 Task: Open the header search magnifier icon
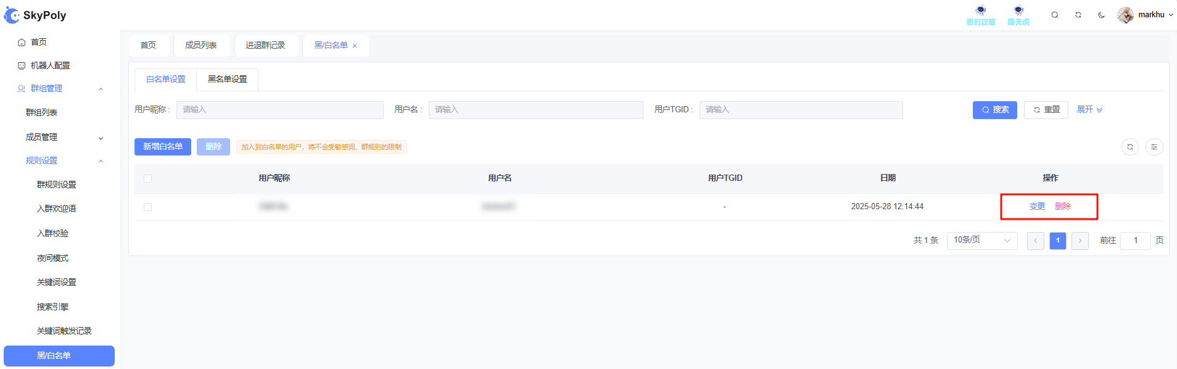coord(1055,15)
